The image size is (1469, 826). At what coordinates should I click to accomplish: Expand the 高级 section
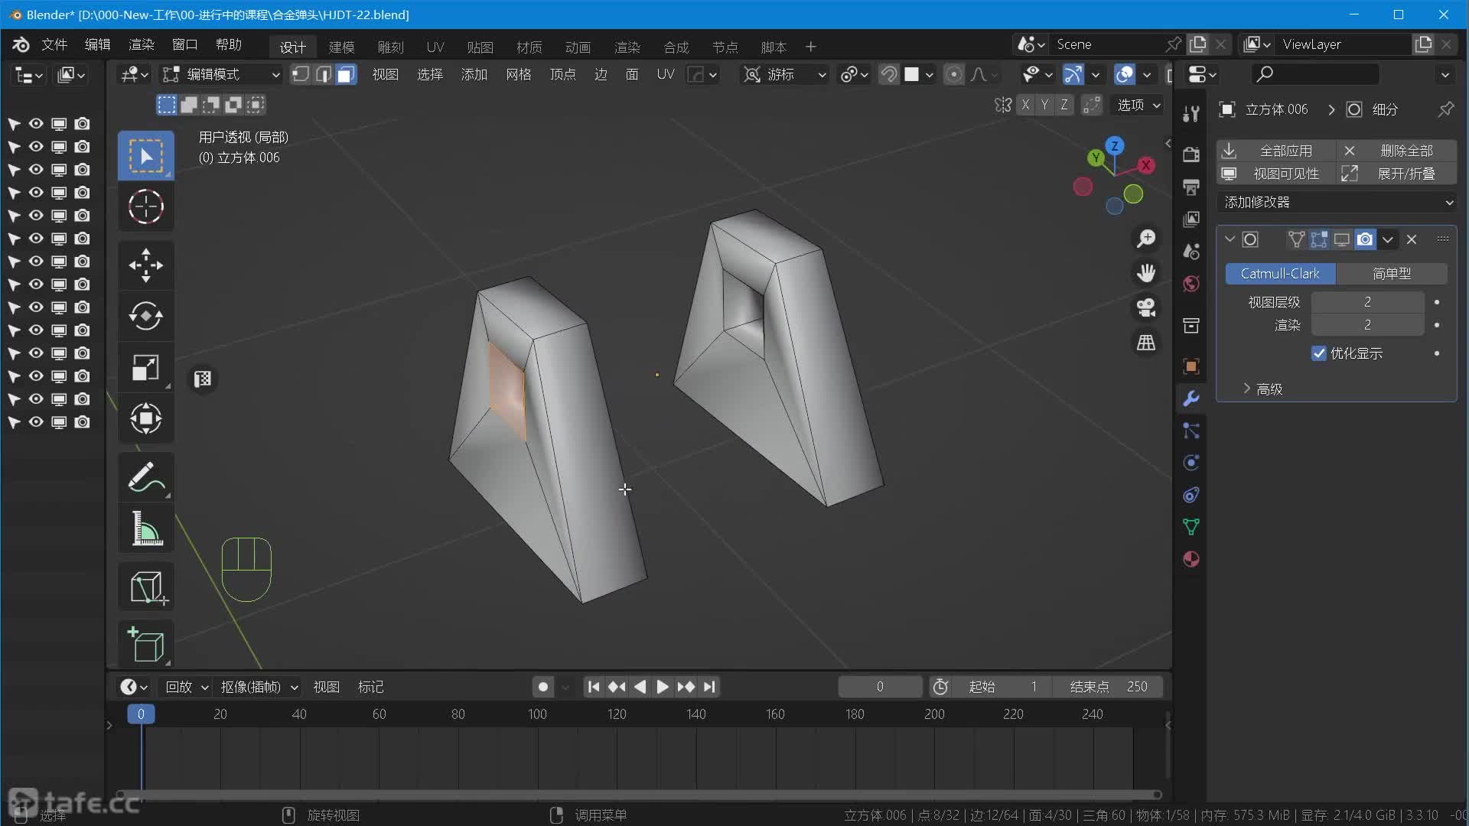tap(1262, 389)
